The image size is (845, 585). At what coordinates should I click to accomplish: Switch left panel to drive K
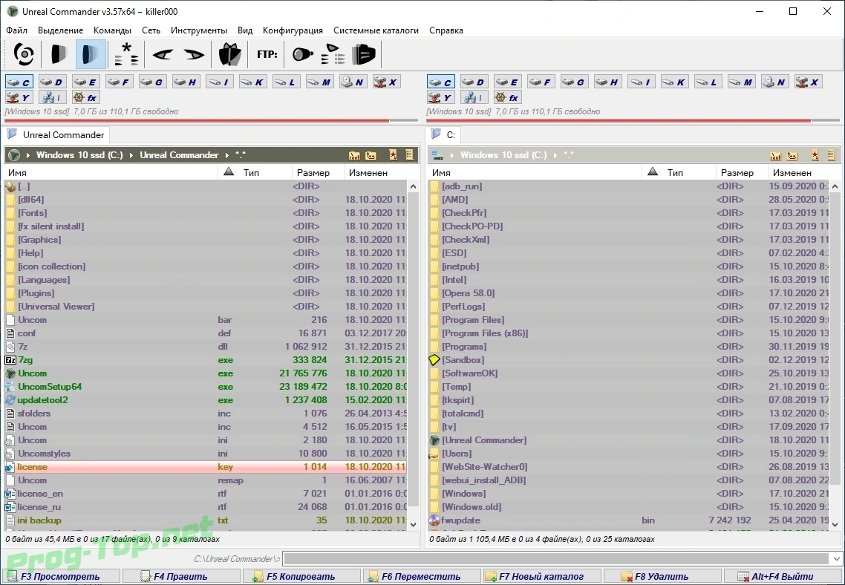coord(252,82)
